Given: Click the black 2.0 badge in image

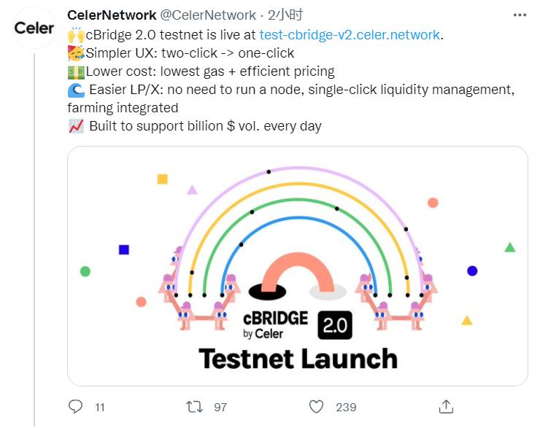Looking at the screenshot, I should pyautogui.click(x=335, y=326).
